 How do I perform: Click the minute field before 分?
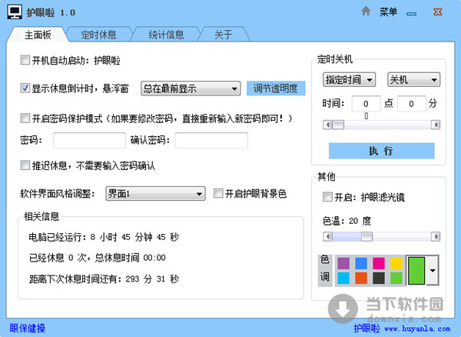pyautogui.click(x=411, y=104)
